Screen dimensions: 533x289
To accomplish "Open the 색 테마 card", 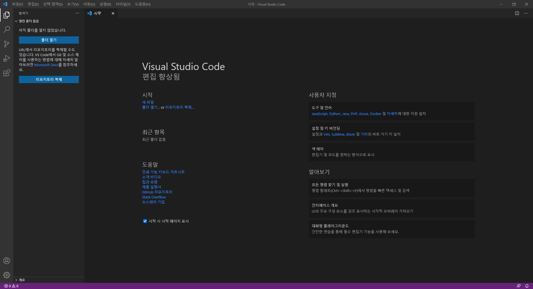I will click(x=392, y=152).
